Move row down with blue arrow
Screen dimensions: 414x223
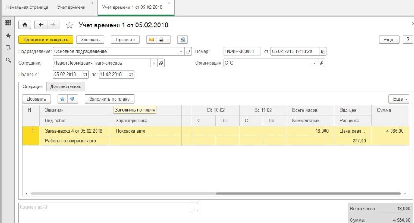pos(73,99)
